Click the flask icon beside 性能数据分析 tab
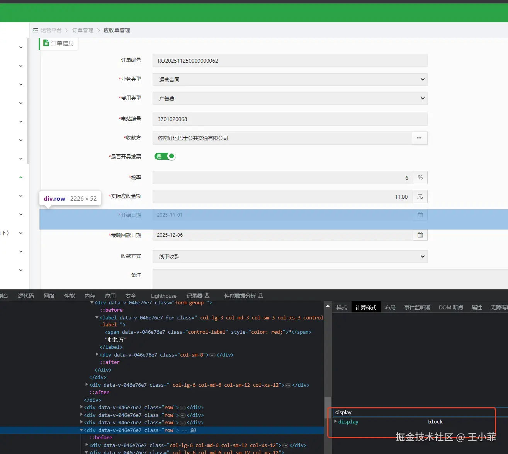 pyautogui.click(x=261, y=296)
